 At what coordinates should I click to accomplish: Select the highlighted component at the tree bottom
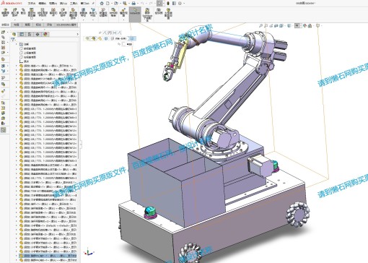[x=48, y=256]
